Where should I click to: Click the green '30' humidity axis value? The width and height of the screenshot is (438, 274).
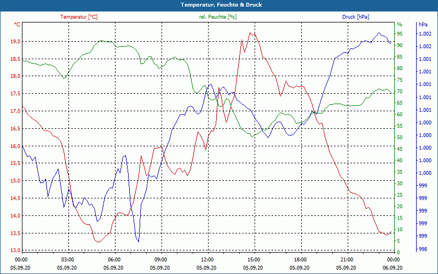click(x=400, y=184)
